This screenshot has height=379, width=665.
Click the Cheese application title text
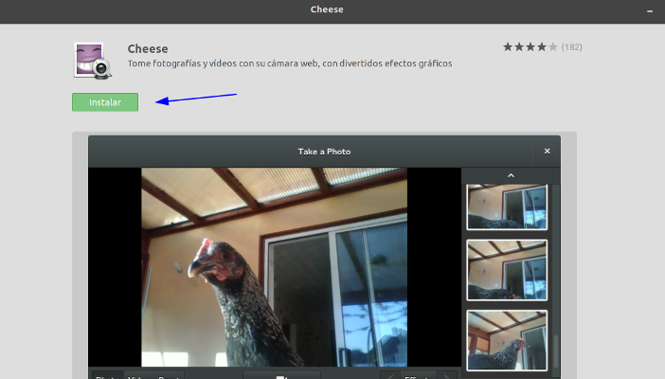(148, 49)
